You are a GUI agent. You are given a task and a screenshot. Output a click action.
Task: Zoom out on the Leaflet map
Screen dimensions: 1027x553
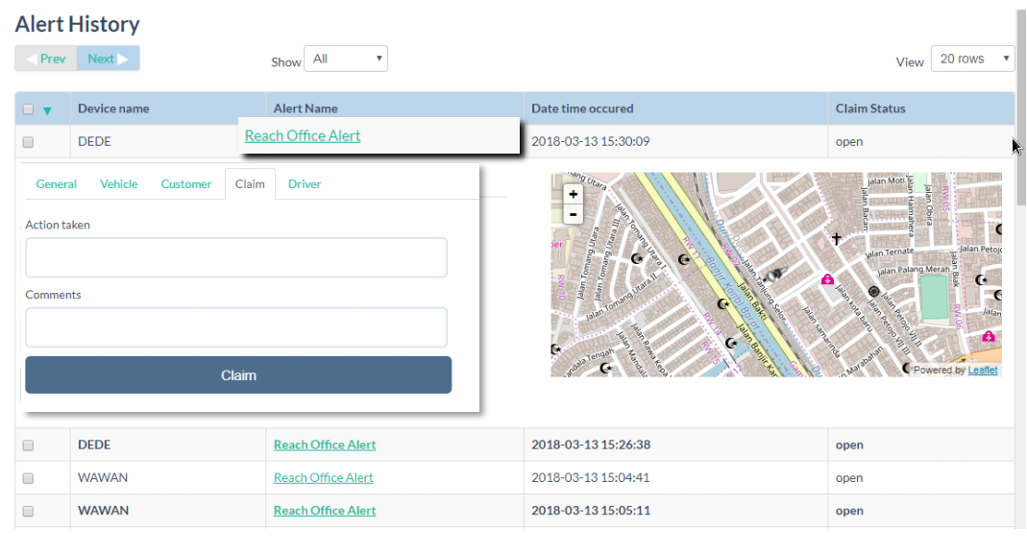coord(574,214)
